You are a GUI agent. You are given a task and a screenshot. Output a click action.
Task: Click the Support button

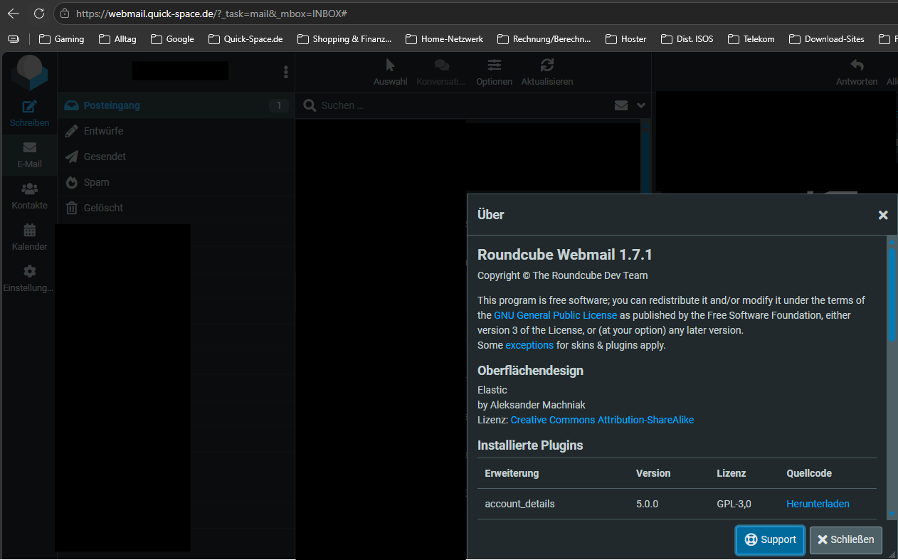coord(771,540)
